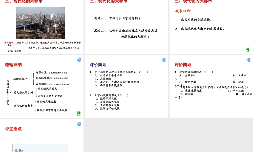
Task: Choose option C 信息中心
Action: (x=188, y=82)
